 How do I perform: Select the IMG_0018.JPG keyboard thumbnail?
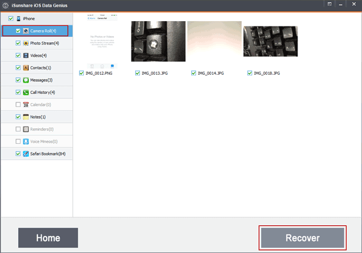[x=270, y=41]
